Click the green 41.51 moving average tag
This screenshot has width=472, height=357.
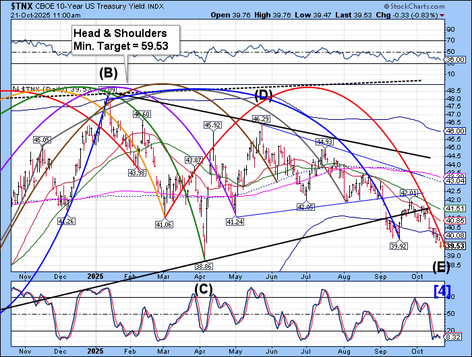[454, 209]
